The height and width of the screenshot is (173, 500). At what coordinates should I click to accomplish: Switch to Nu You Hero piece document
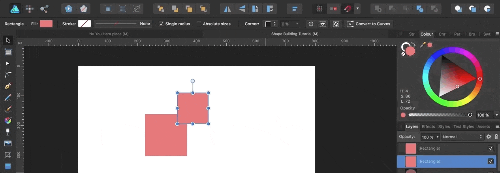click(109, 34)
